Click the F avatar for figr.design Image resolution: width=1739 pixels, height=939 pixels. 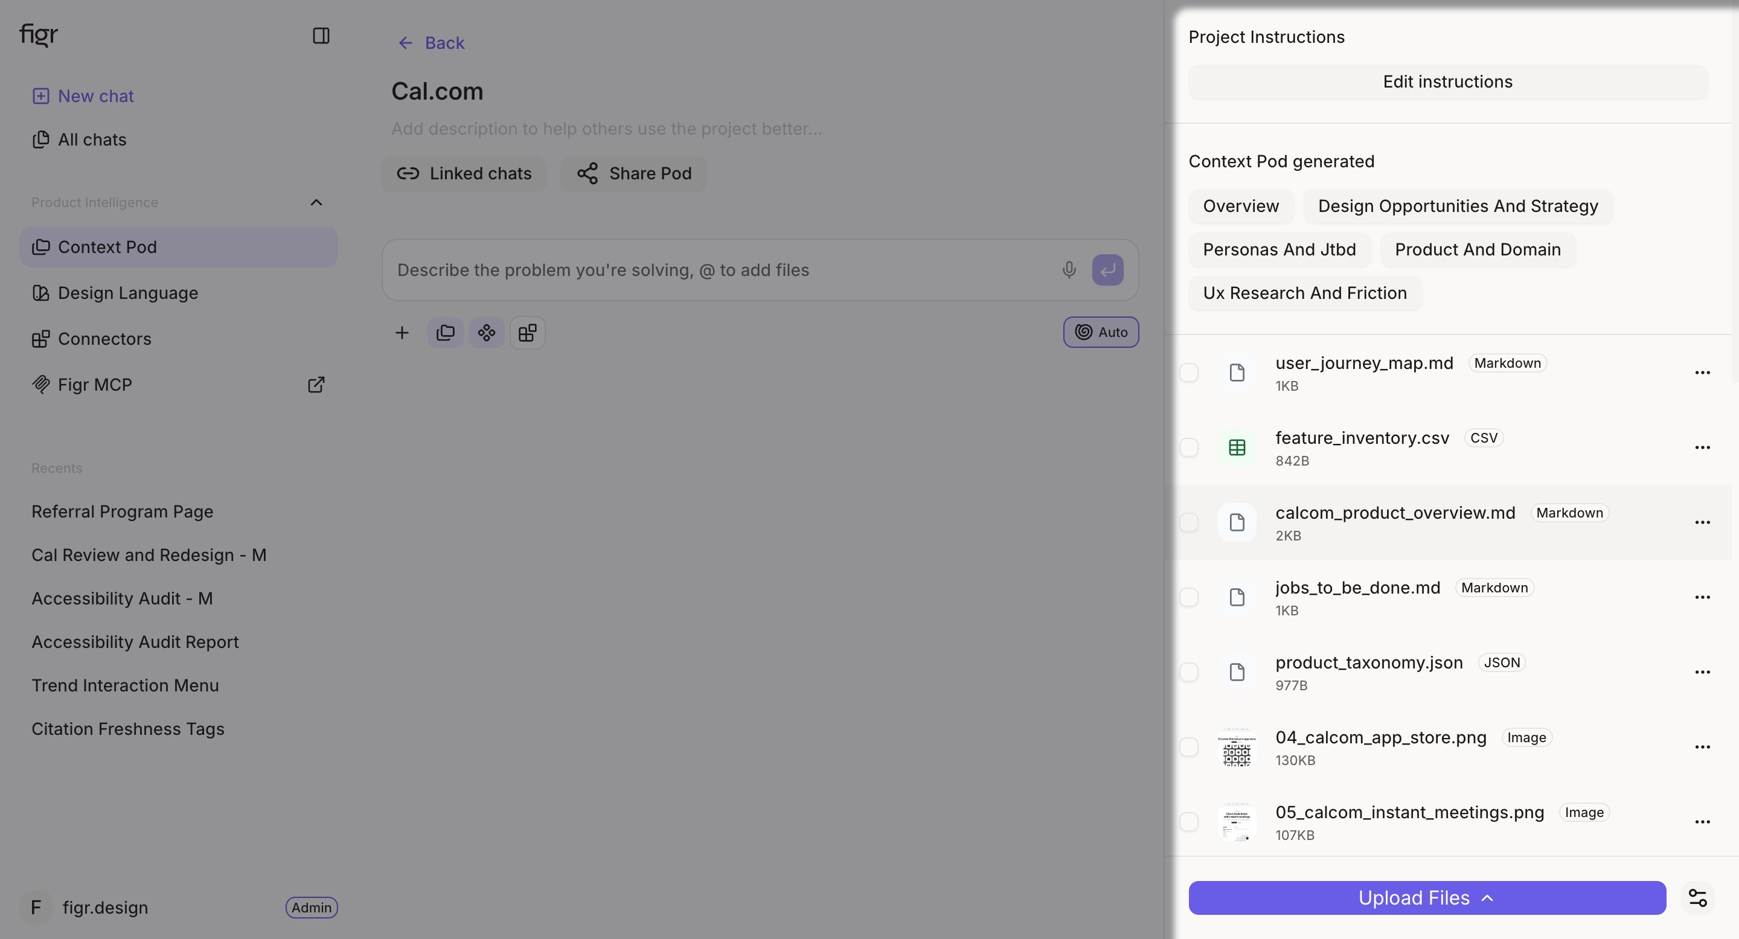[36, 907]
